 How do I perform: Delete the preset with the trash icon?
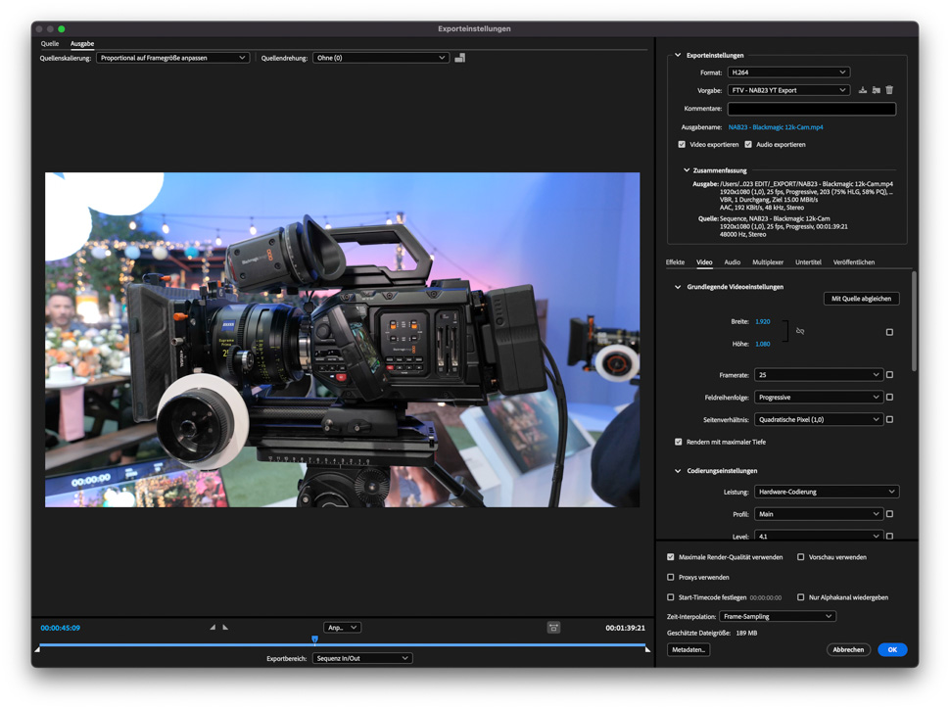click(889, 90)
